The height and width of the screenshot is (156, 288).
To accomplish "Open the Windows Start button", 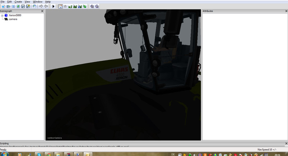I will [x=4, y=154].
